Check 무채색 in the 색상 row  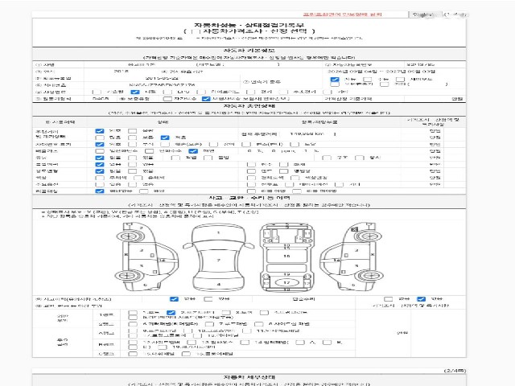click(x=100, y=178)
